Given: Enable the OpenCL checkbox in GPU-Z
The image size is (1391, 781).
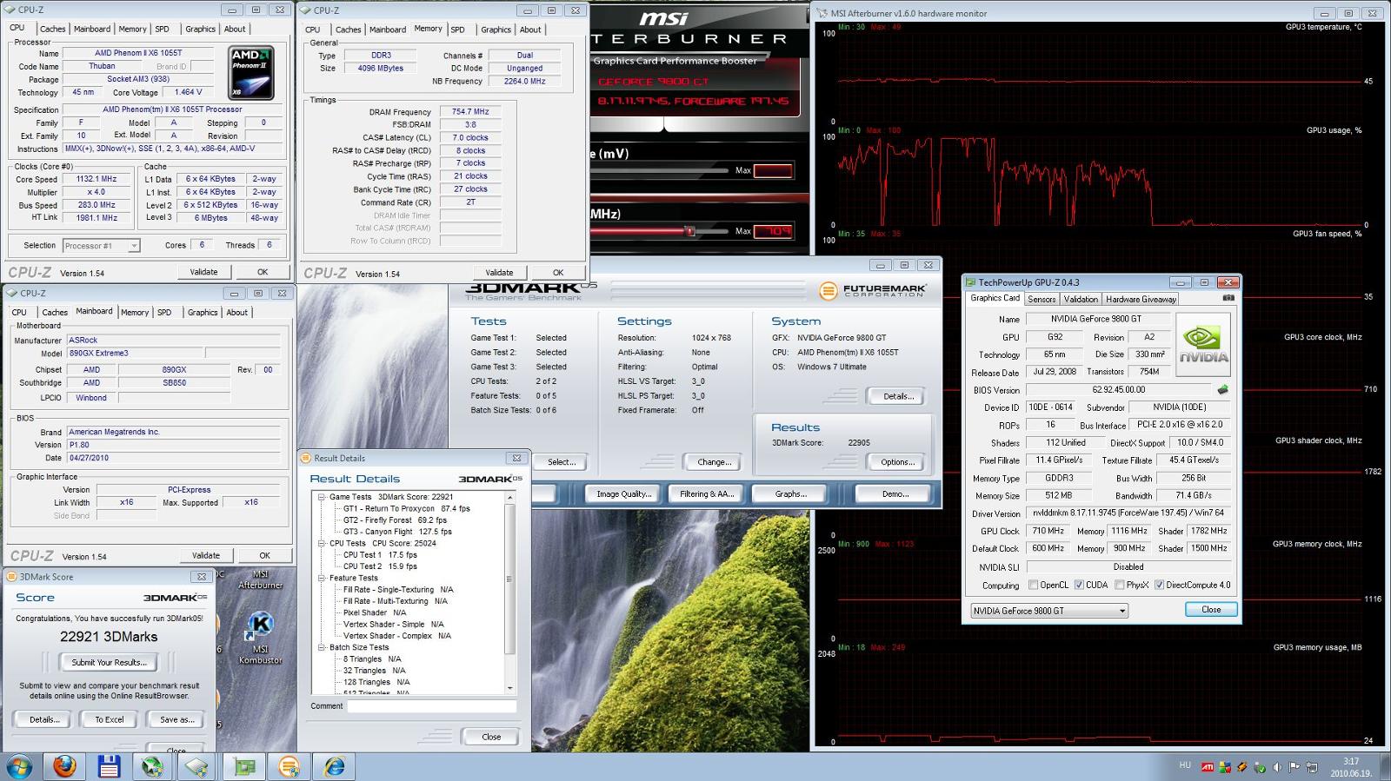Looking at the screenshot, I should [x=1033, y=585].
